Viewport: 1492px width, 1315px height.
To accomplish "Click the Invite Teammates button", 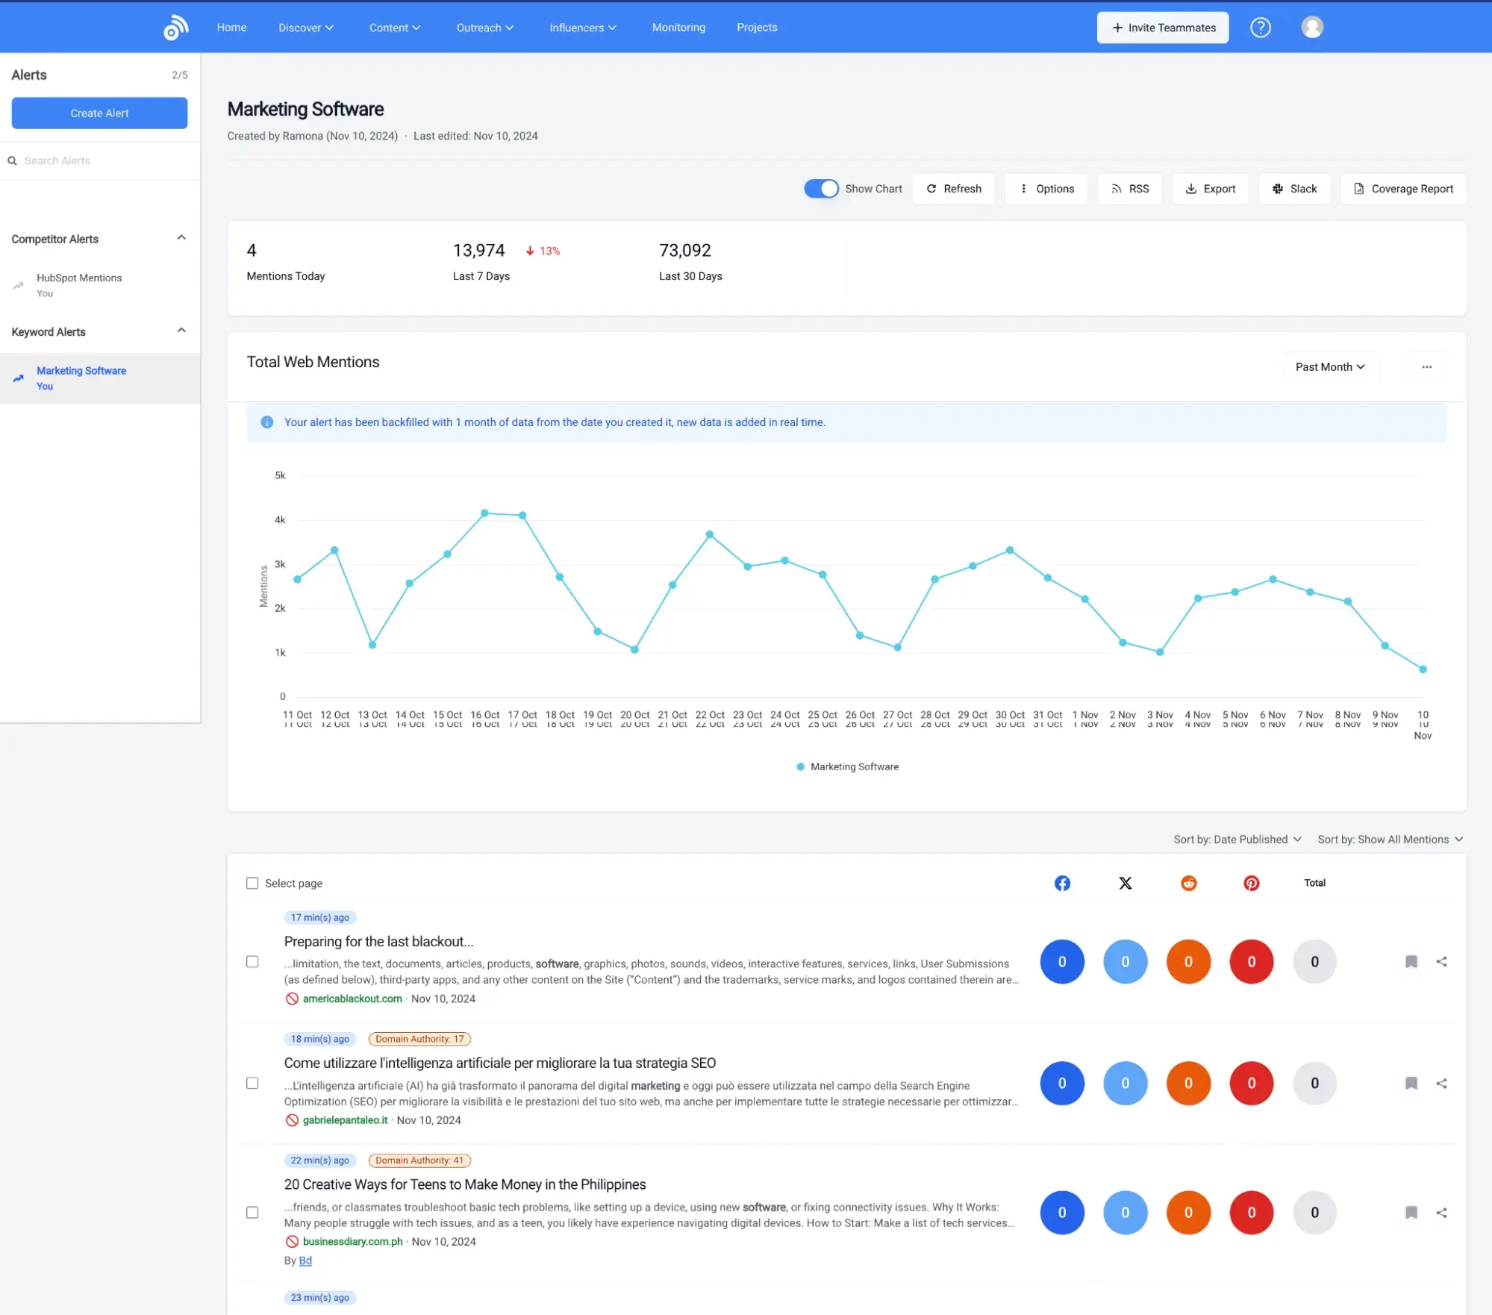I will coord(1163,27).
